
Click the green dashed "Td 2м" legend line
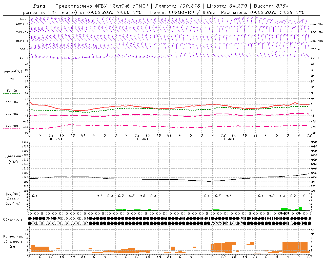pyautogui.click(x=12, y=94)
